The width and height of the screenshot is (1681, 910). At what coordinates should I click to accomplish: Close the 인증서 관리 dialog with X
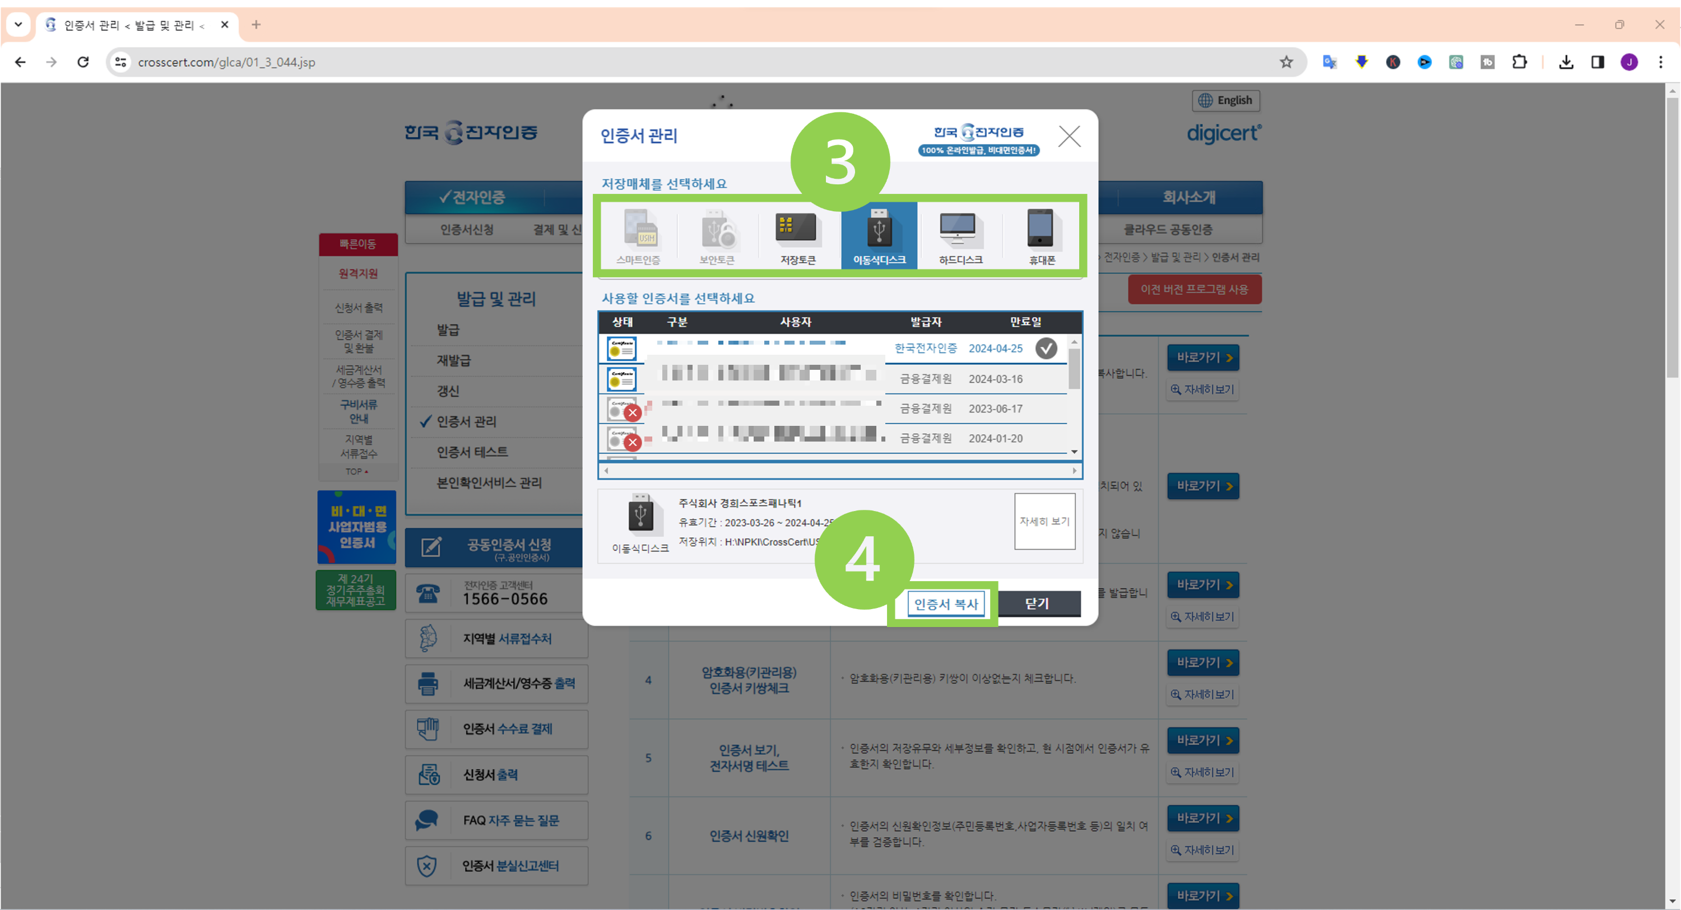pos(1069,136)
